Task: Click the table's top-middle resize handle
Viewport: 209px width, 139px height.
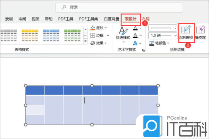Action: point(92,86)
